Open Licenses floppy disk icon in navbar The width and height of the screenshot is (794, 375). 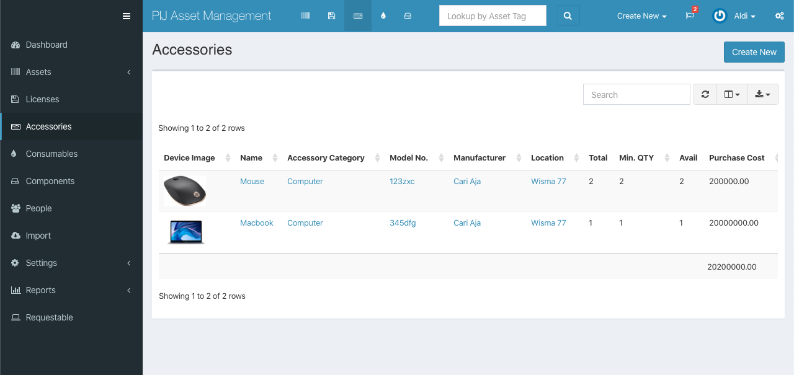click(332, 16)
